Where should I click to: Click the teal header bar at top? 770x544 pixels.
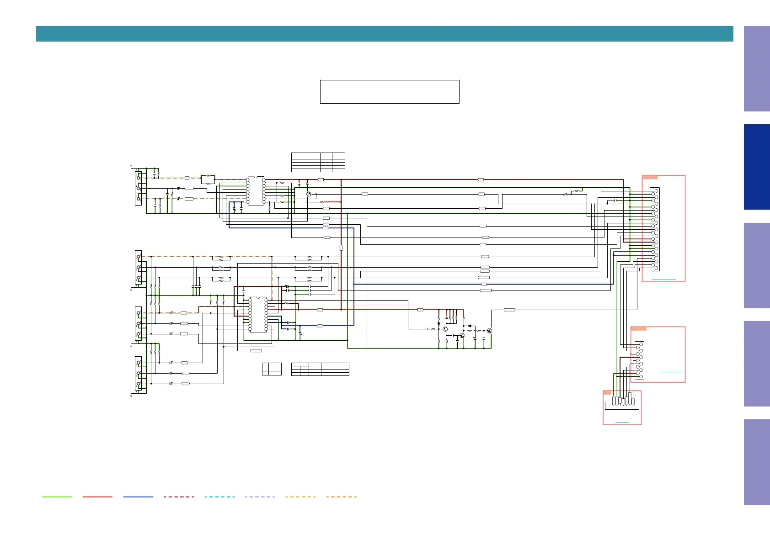(384, 34)
